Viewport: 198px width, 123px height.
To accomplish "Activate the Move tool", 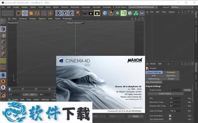I will [25, 13].
